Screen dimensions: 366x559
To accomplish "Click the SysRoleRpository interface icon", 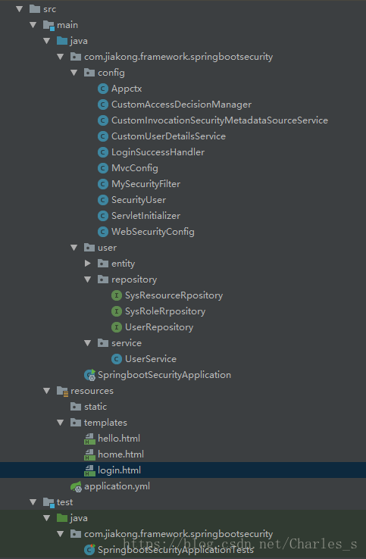I will 116,311.
